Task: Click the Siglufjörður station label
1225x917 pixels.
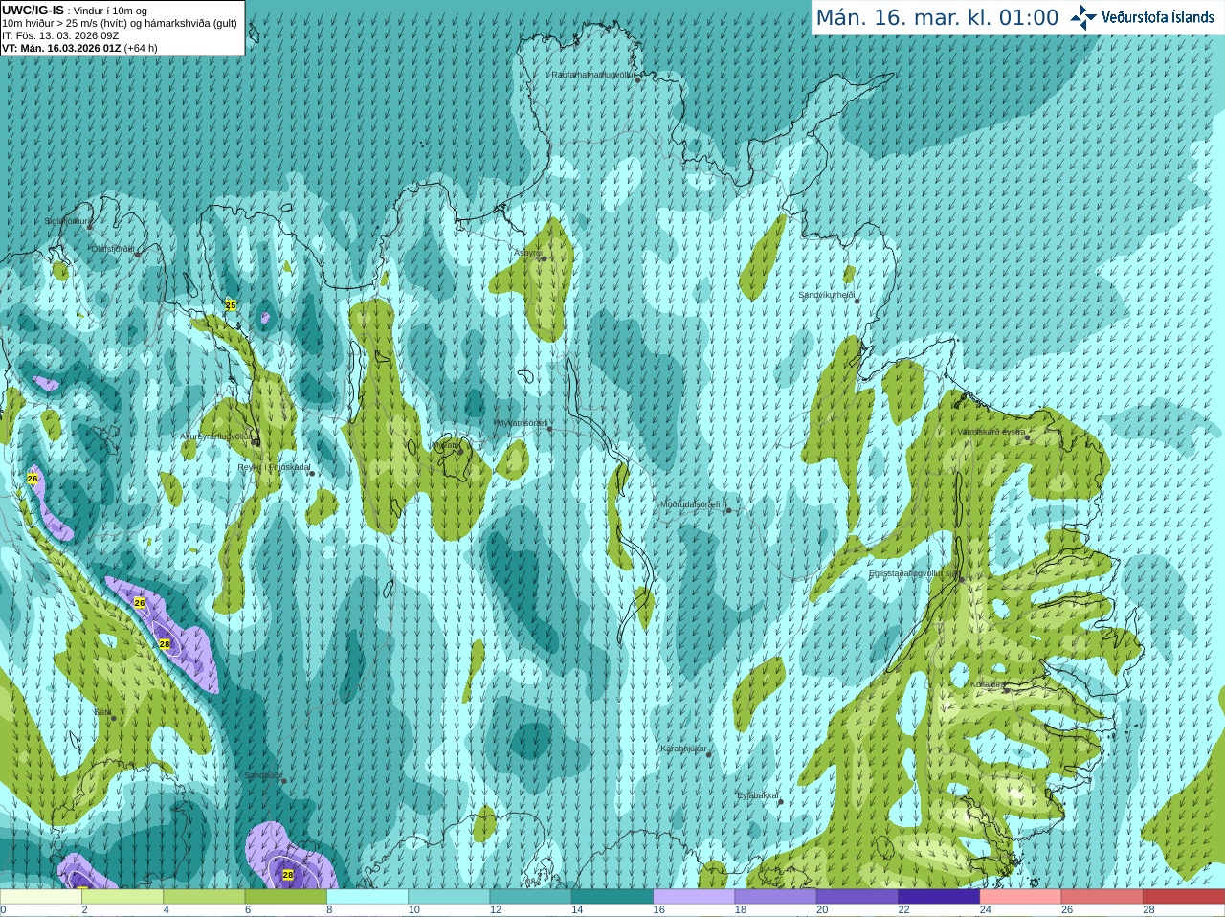Action: click(66, 221)
